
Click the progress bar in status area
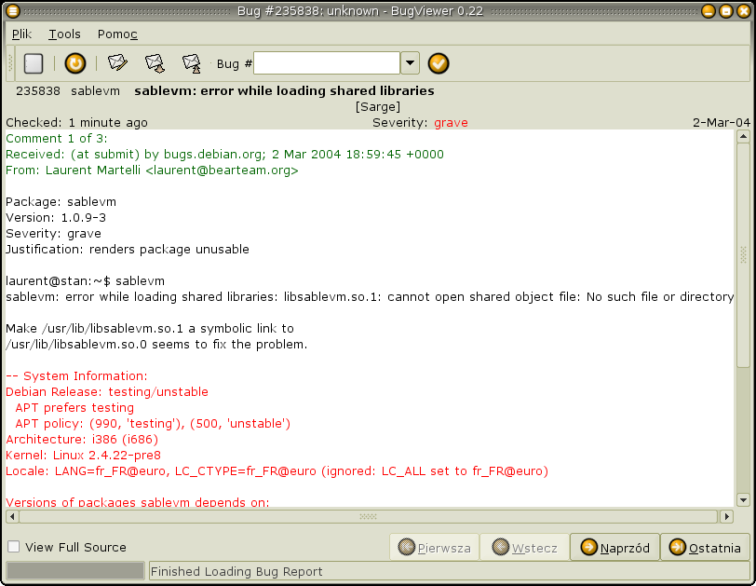[x=75, y=571]
